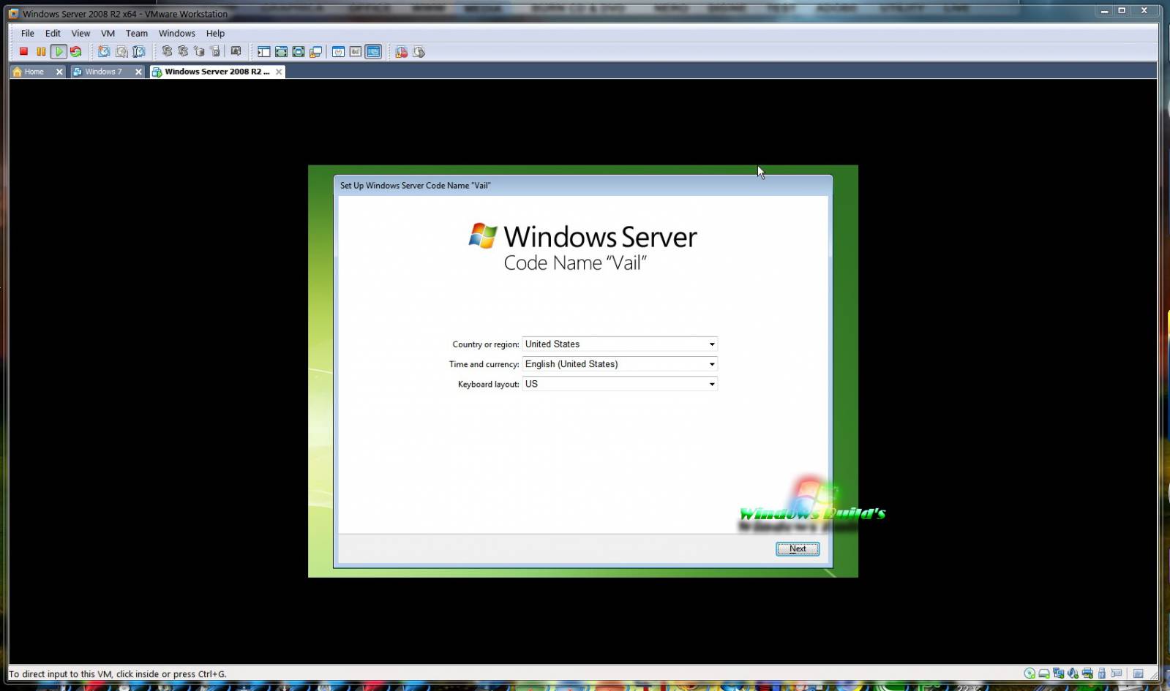
Task: Click Next in the Vail setup dialog
Action: pyautogui.click(x=798, y=549)
